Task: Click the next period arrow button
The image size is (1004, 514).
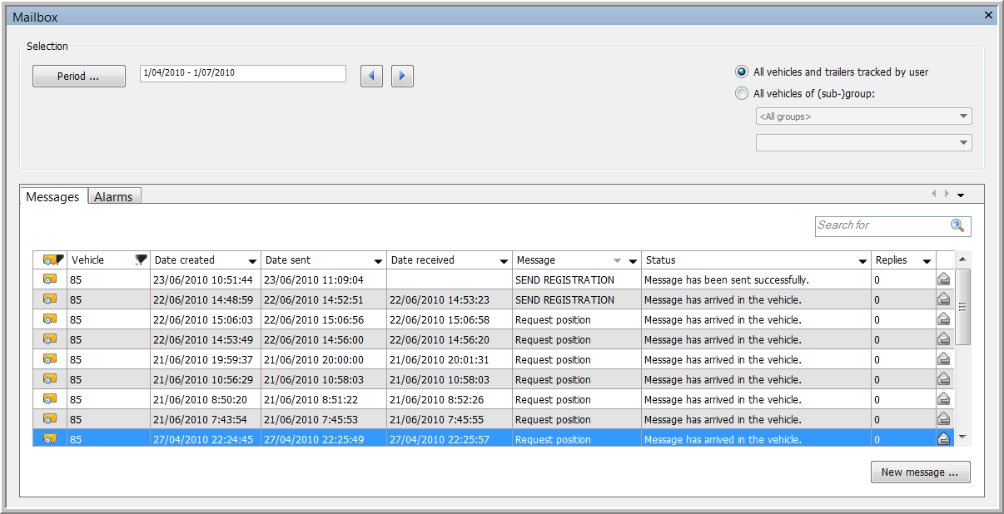Action: click(x=402, y=76)
